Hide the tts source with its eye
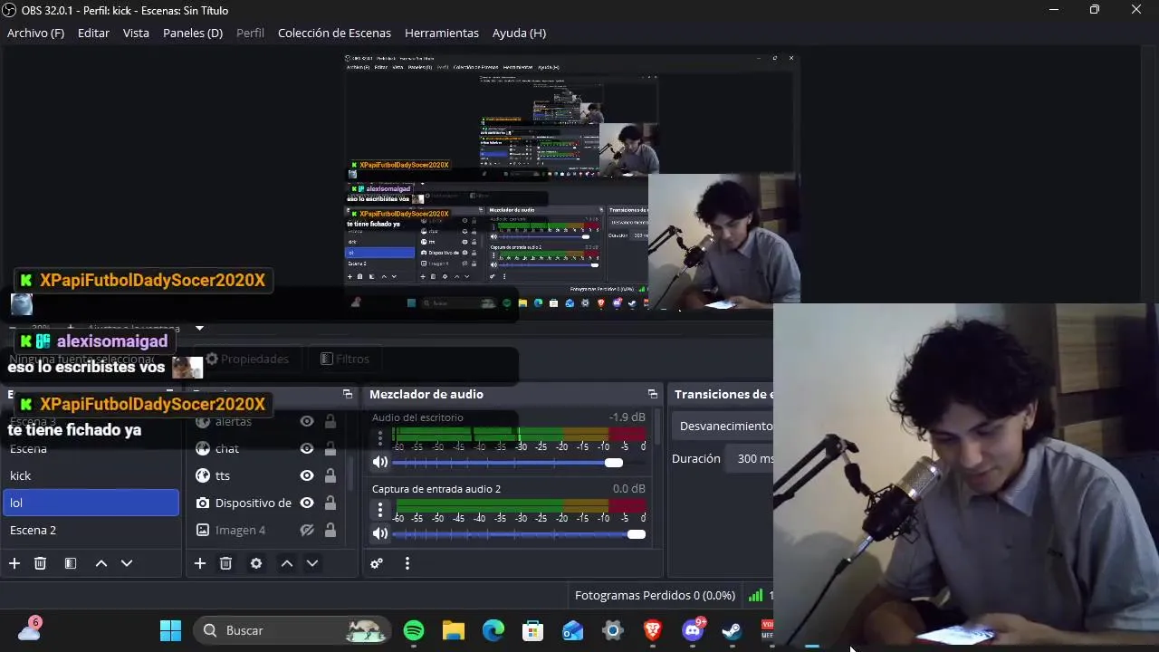1159x652 pixels. pos(307,475)
